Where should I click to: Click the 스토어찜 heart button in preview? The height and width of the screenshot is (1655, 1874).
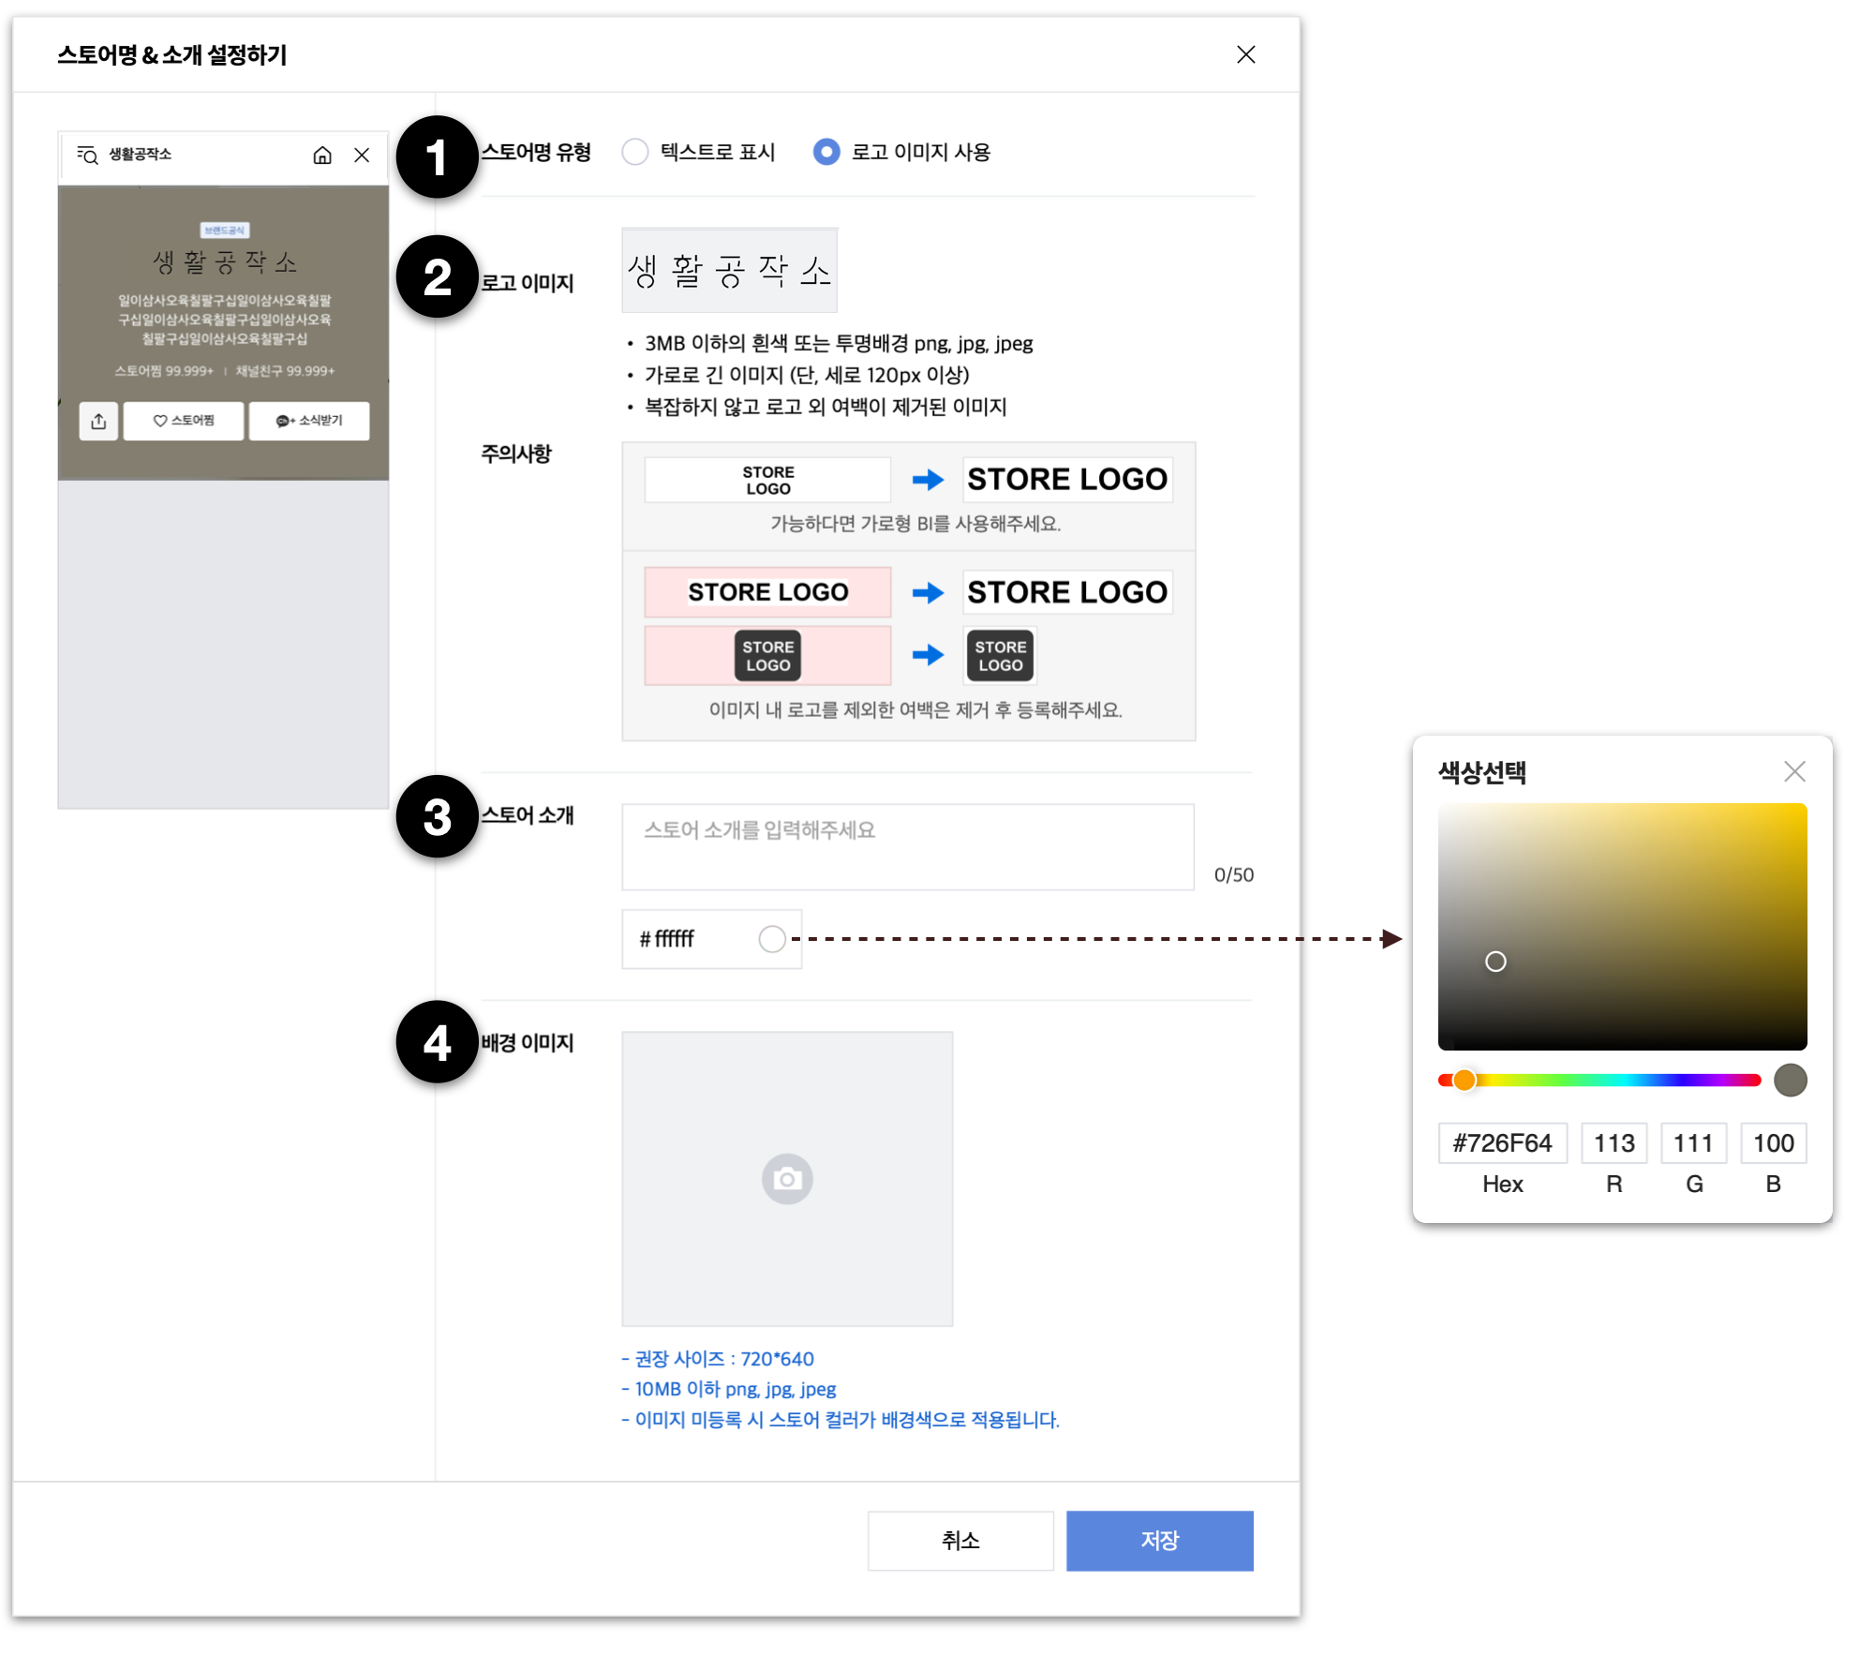(184, 421)
